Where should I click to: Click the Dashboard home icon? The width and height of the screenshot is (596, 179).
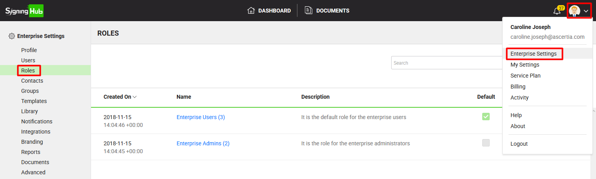click(251, 11)
